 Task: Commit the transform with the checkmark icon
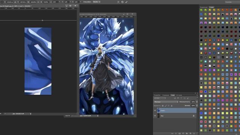point(126,2)
